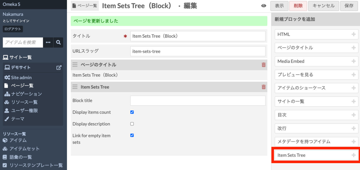The image size is (360, 170).
Task: Click the eye icon to view page
Action: coord(264,6)
